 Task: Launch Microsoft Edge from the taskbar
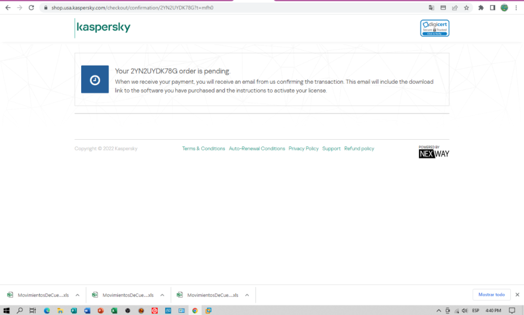[x=47, y=310]
